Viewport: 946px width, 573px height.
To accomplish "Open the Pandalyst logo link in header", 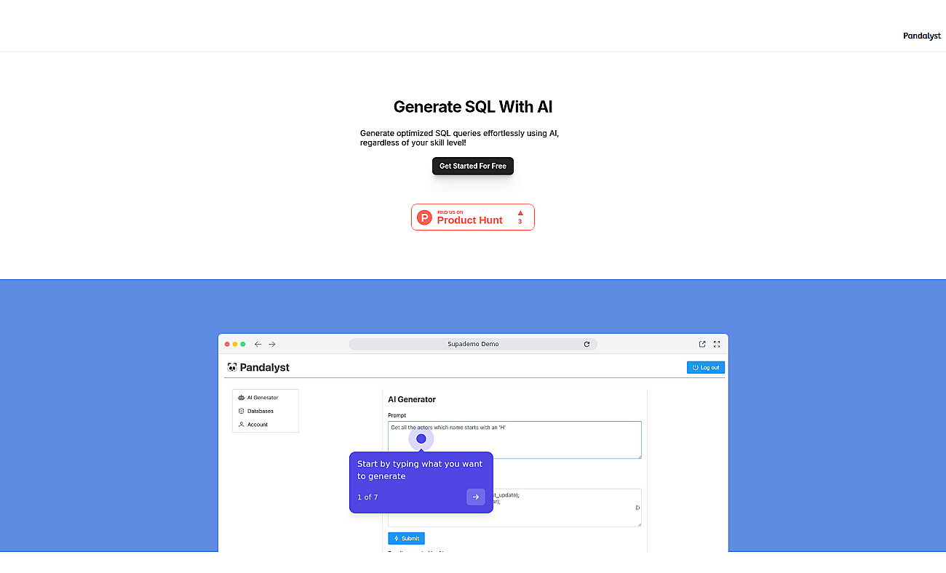I will (922, 36).
